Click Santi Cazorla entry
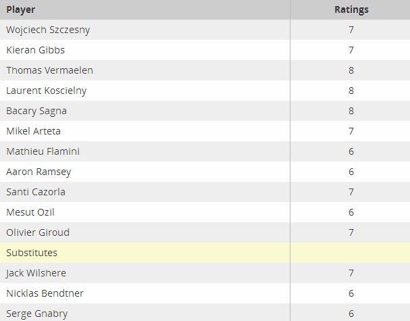 [x=36, y=192]
